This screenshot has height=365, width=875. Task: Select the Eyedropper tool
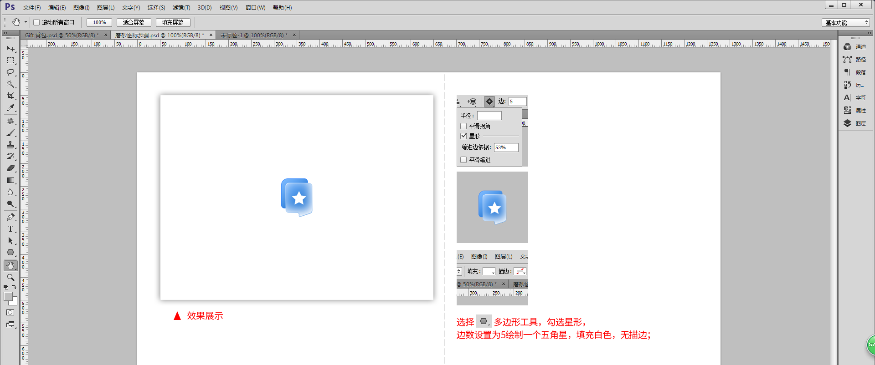10,108
